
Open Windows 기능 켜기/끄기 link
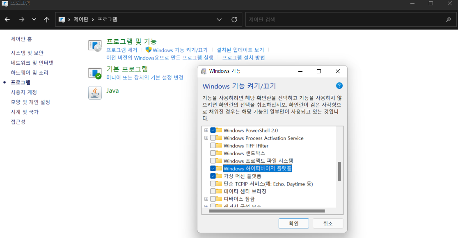pos(180,50)
